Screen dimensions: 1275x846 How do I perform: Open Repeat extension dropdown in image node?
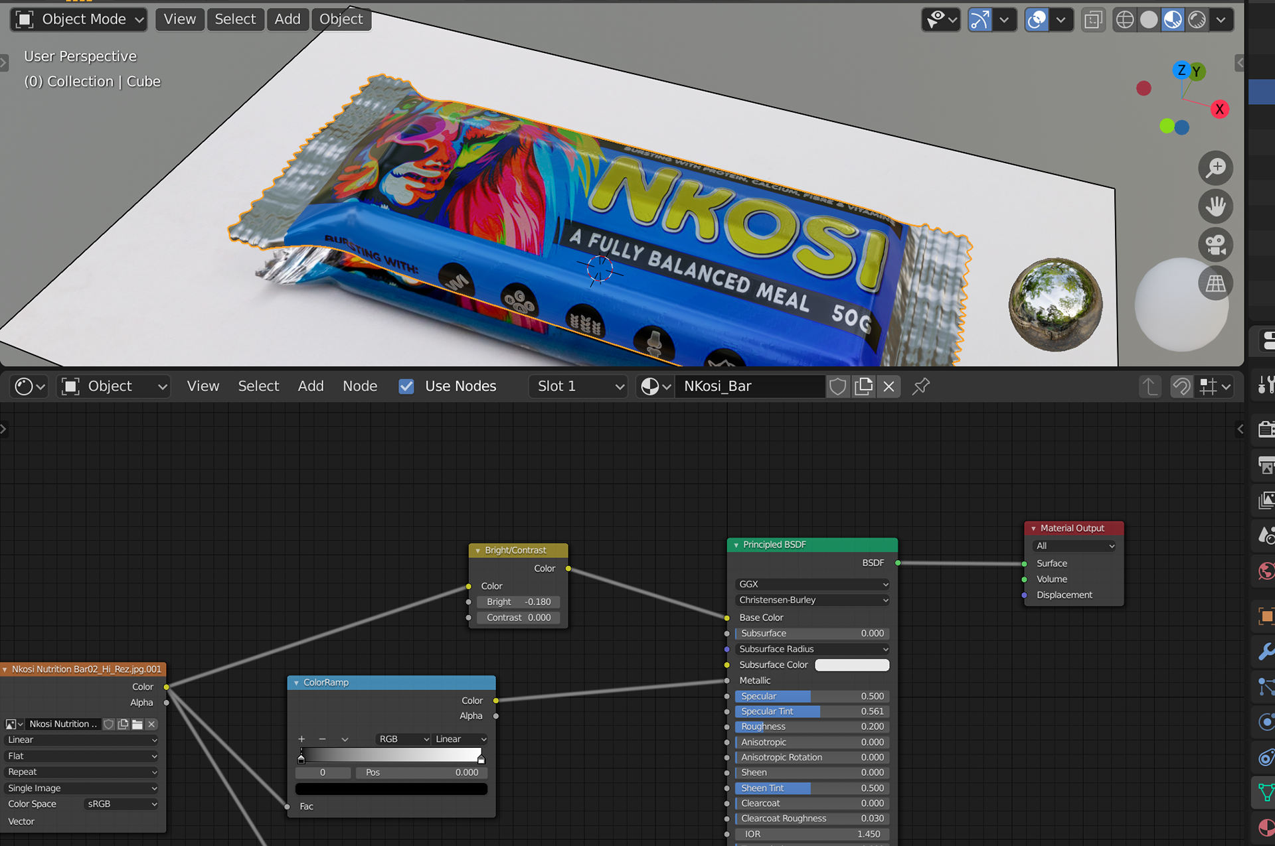click(82, 772)
